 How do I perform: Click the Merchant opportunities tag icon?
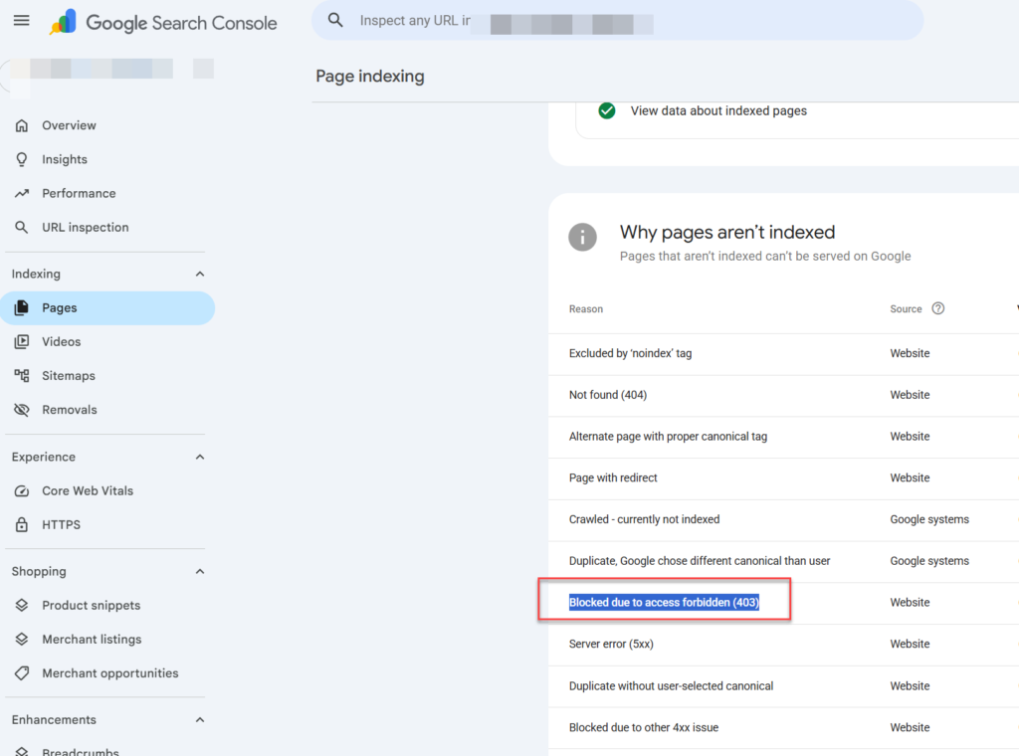pyautogui.click(x=22, y=672)
